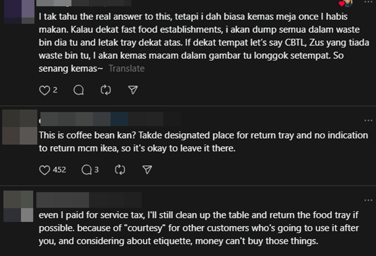Open avatar of the coffee bean commenter

(19, 127)
